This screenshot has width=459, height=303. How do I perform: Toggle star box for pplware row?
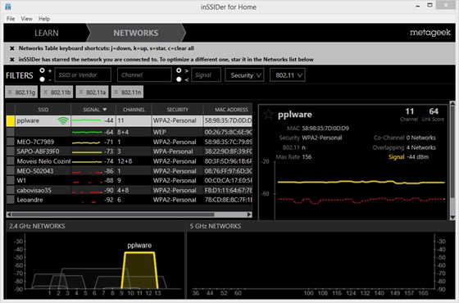click(x=11, y=121)
